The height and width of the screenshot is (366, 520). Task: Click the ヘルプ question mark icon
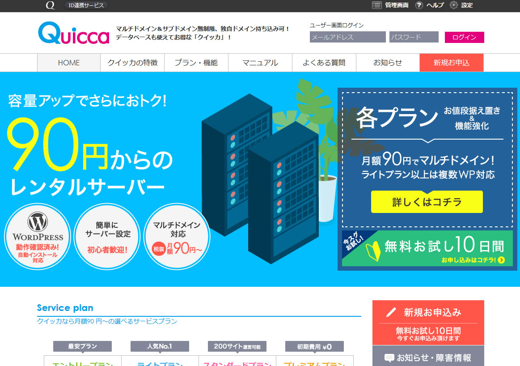pos(419,5)
